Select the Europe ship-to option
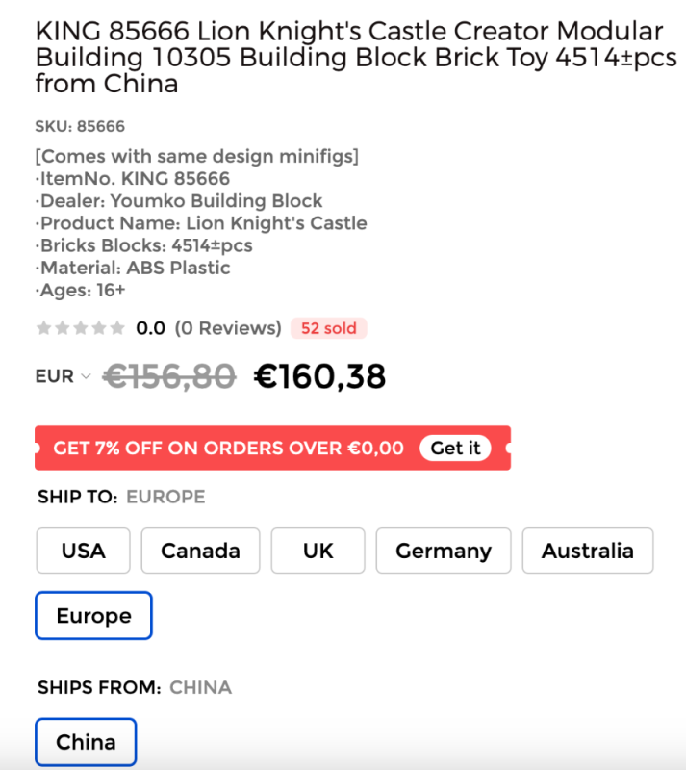This screenshot has width=686, height=770. (93, 616)
